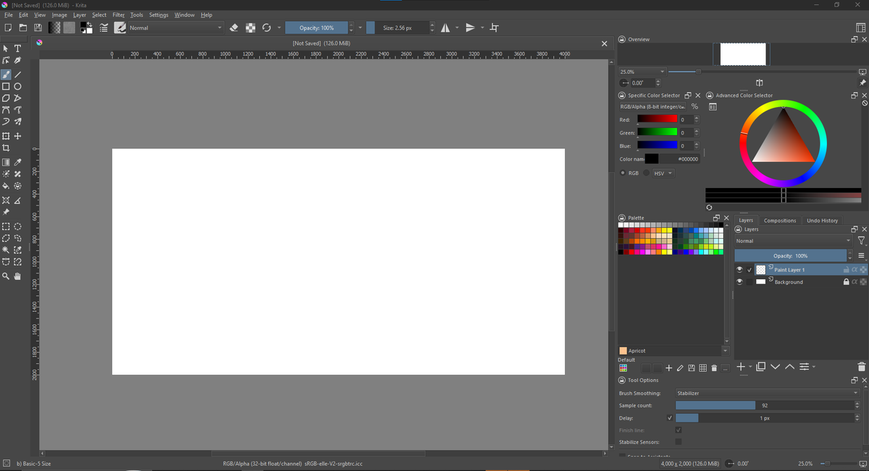Move layer down arrow icon
The image size is (869, 471).
tap(776, 367)
